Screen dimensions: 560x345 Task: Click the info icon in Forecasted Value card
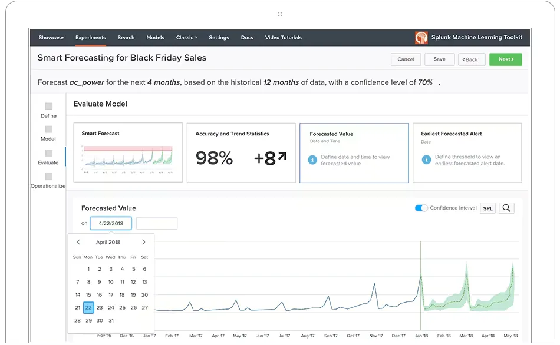click(x=313, y=159)
